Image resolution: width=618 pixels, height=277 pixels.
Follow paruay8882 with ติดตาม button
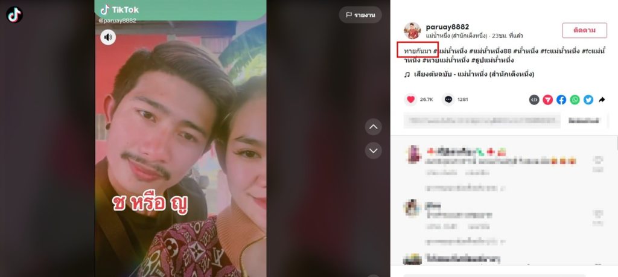point(584,30)
